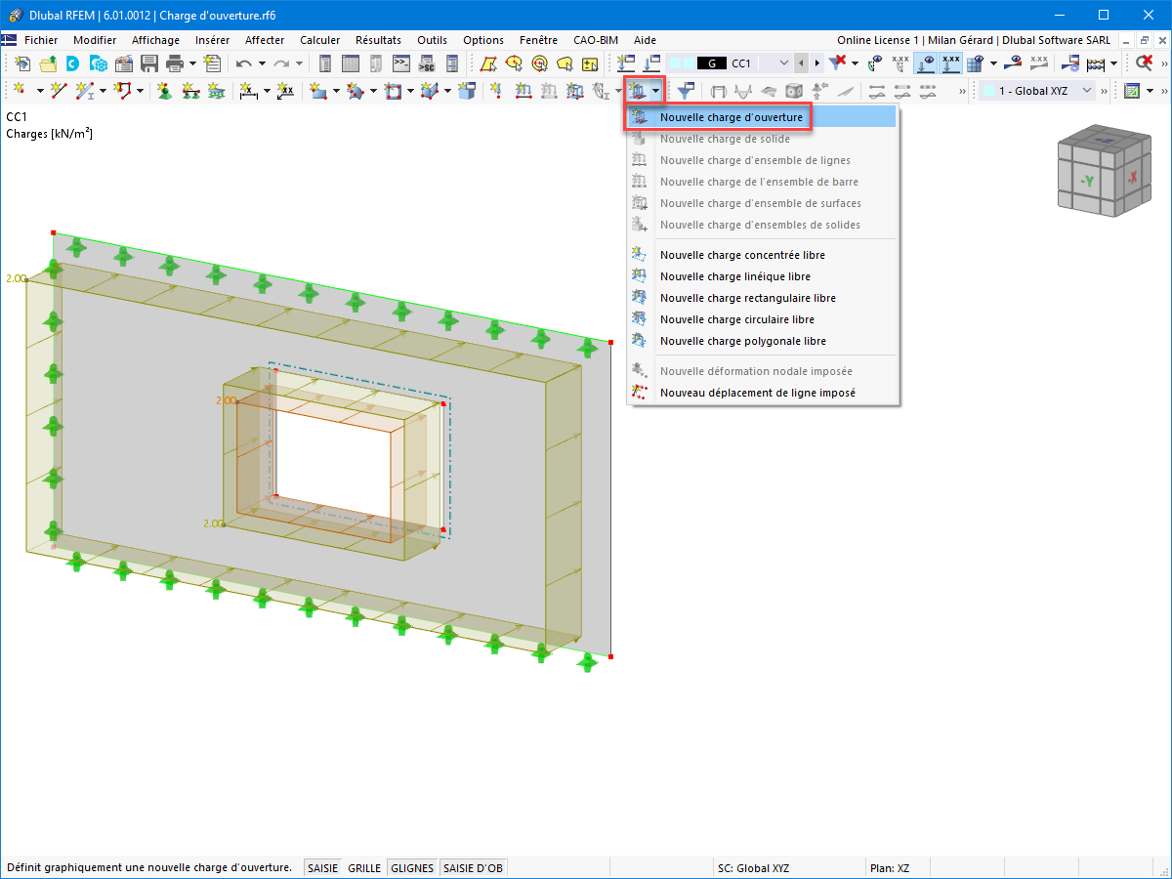Open the CAO-BIM menu
1172x879 pixels.
click(597, 40)
